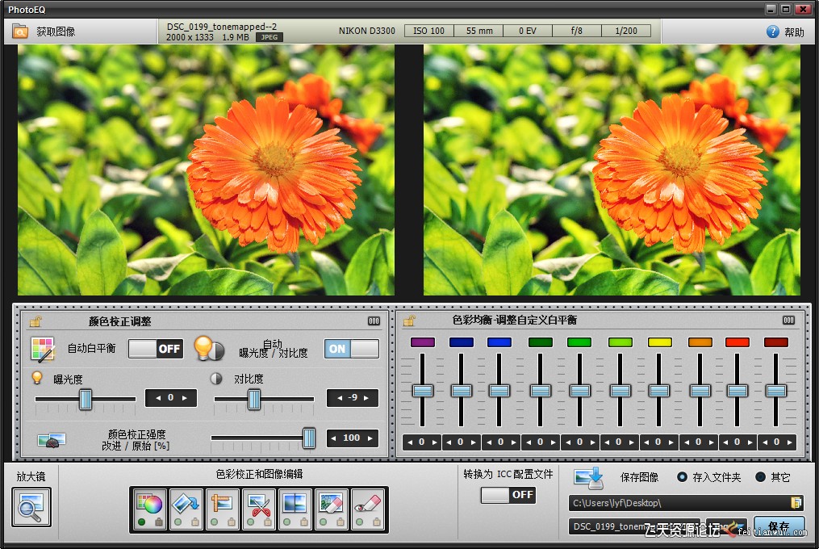819x549 pixels.
Task: Click the lock icon in 色彩均衡 panel
Action: (x=409, y=321)
